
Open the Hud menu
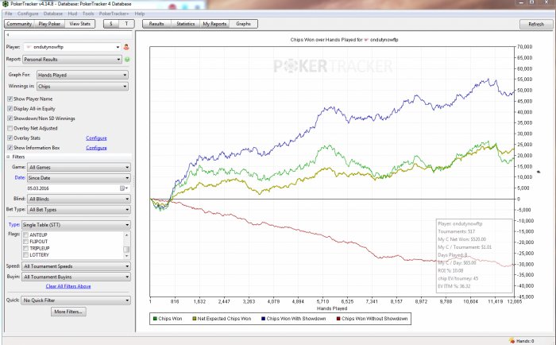72,14
